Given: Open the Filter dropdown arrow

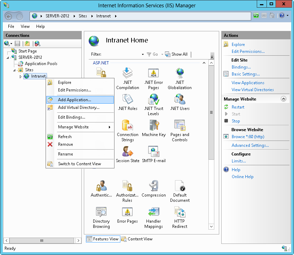Looking at the screenshot, I should pos(143,54).
